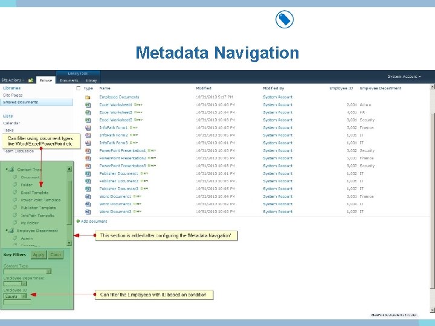Open Tasks in the left navigation
Image resolution: width=435 pixels, height=326 pixels.
pos(8,130)
